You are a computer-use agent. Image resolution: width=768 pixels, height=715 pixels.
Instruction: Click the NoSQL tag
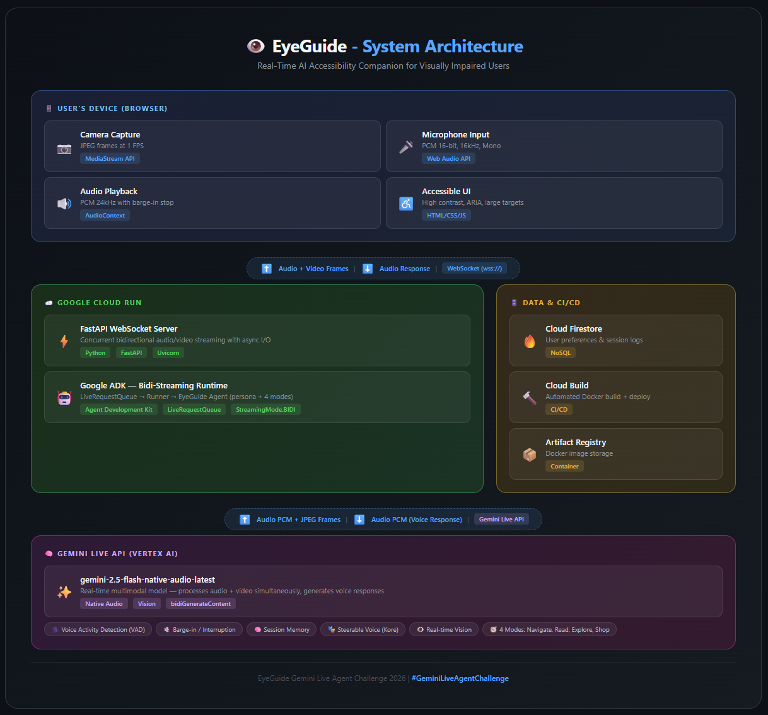(x=561, y=353)
